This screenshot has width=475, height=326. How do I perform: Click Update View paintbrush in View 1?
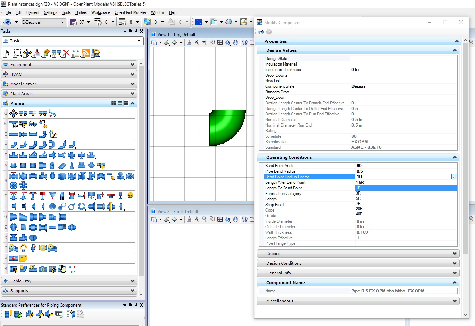[189, 43]
